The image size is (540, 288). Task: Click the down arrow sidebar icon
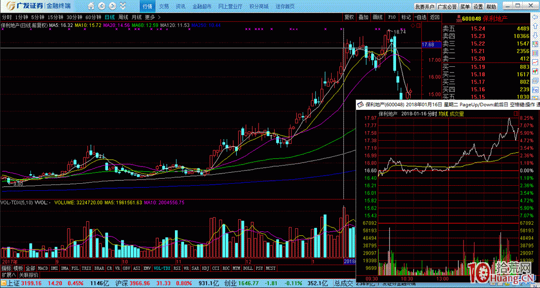(x=535, y=35)
